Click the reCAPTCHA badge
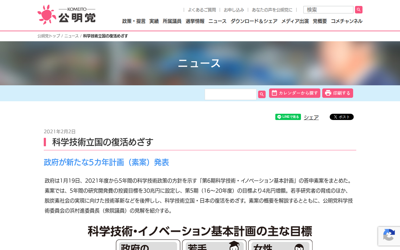This screenshot has height=250, width=400. [x=389, y=236]
